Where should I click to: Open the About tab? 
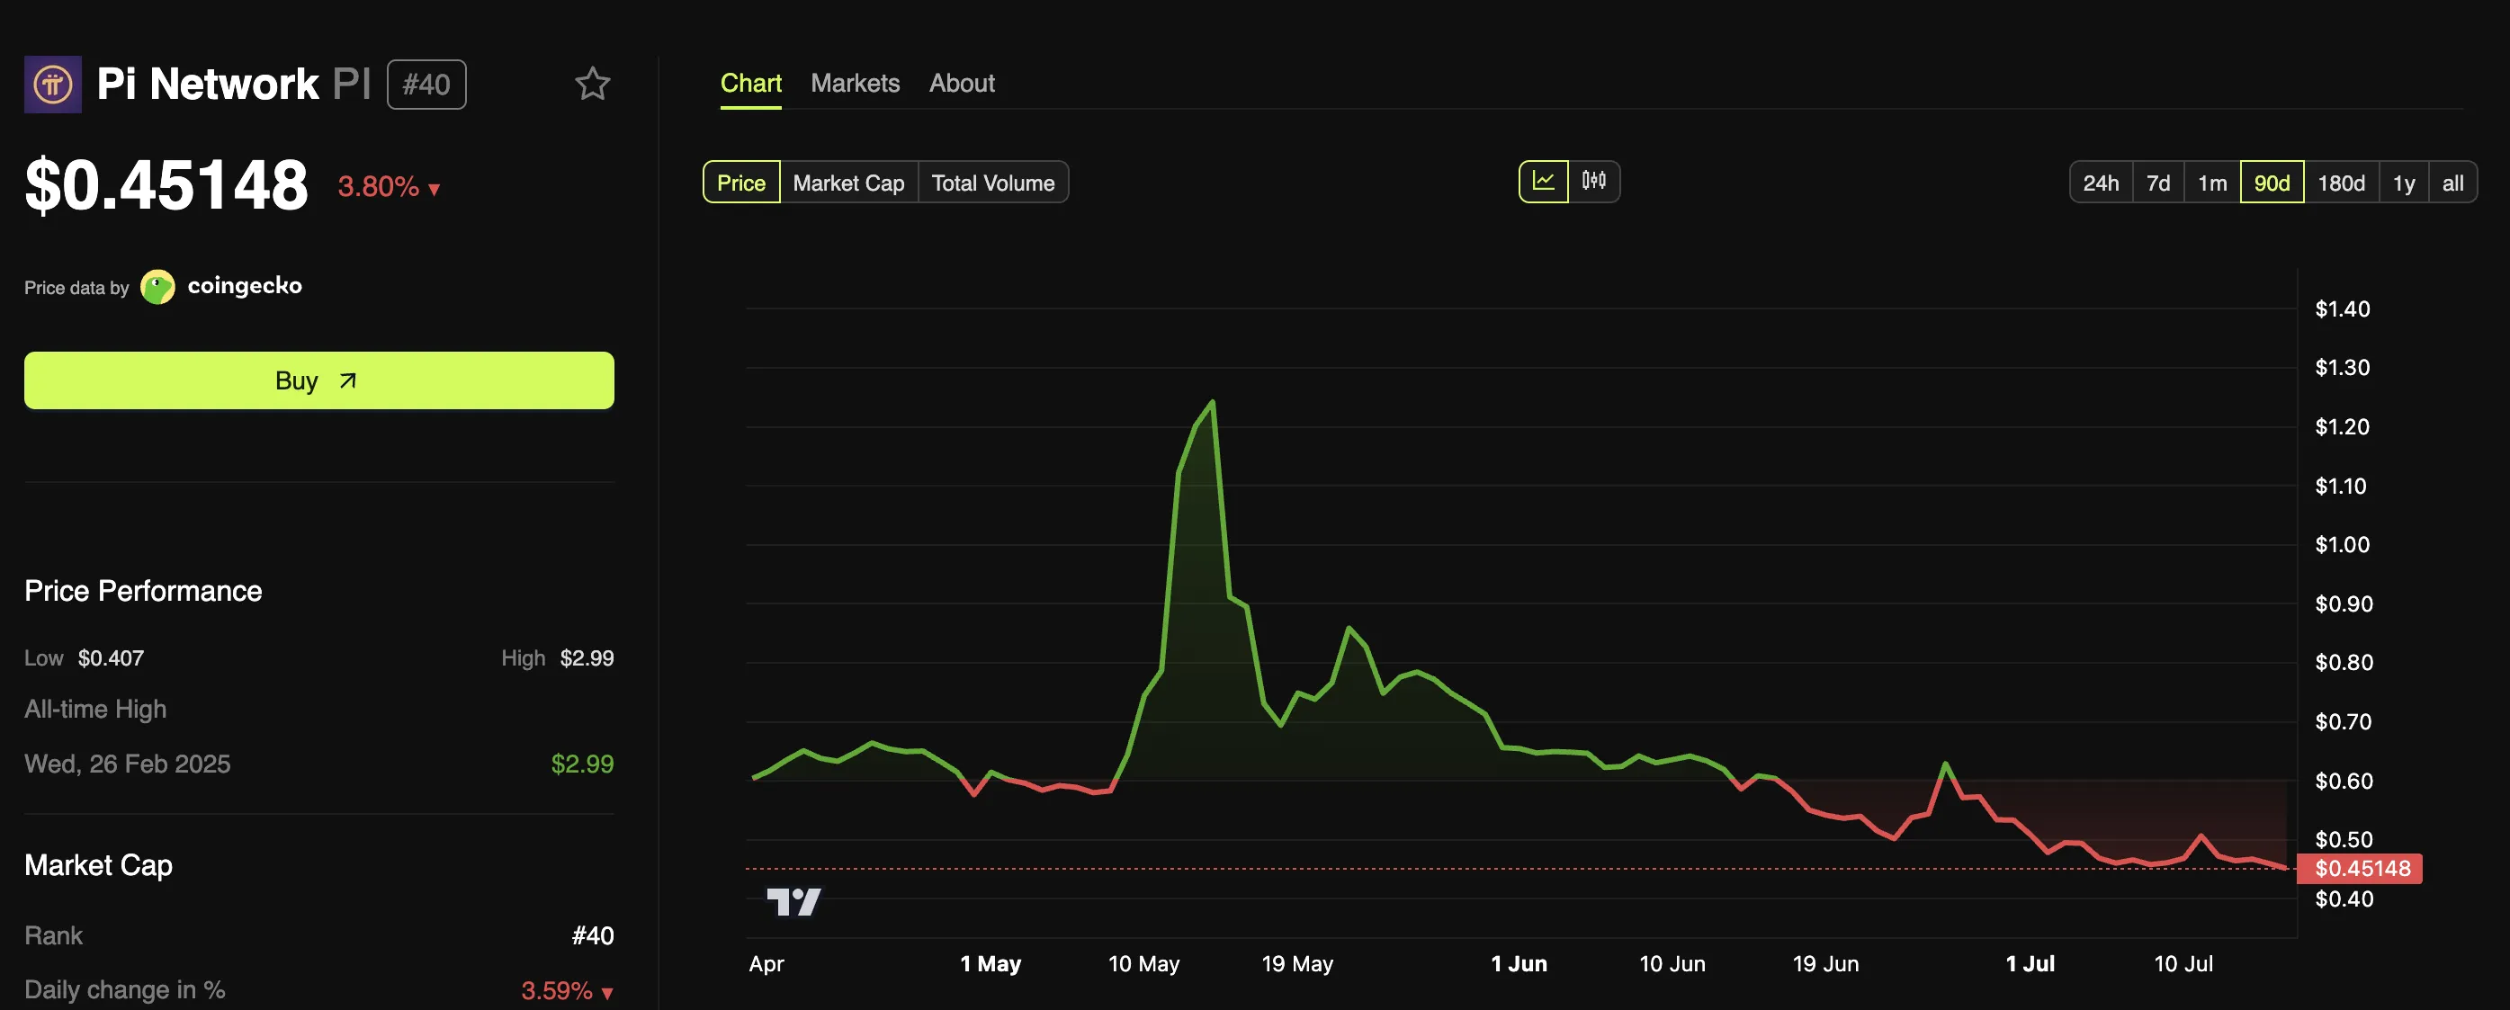pos(961,84)
